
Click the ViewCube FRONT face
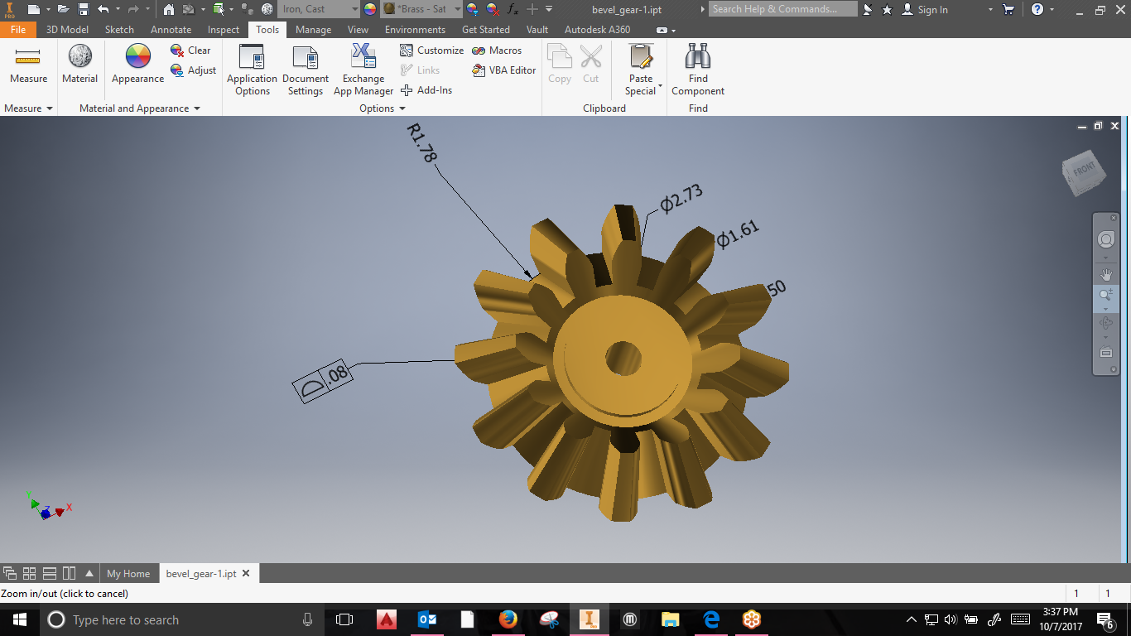click(1083, 170)
